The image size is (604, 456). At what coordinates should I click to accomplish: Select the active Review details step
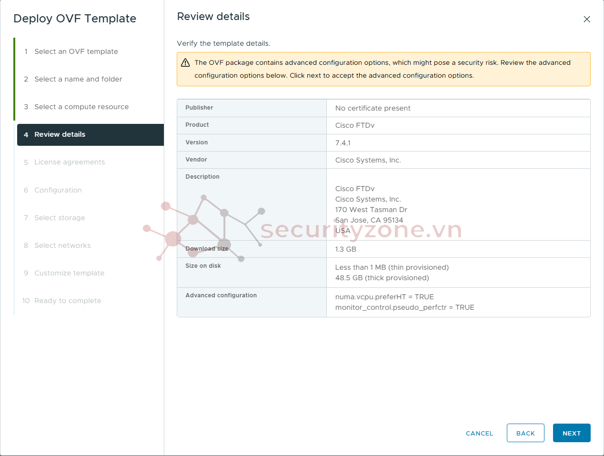tap(91, 135)
